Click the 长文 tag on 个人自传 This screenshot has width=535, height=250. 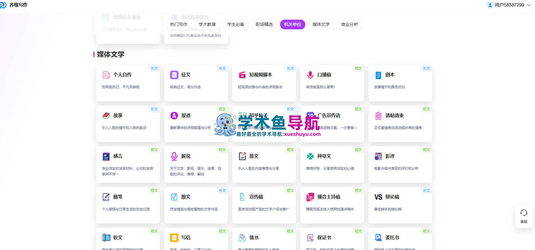pyautogui.click(x=154, y=68)
